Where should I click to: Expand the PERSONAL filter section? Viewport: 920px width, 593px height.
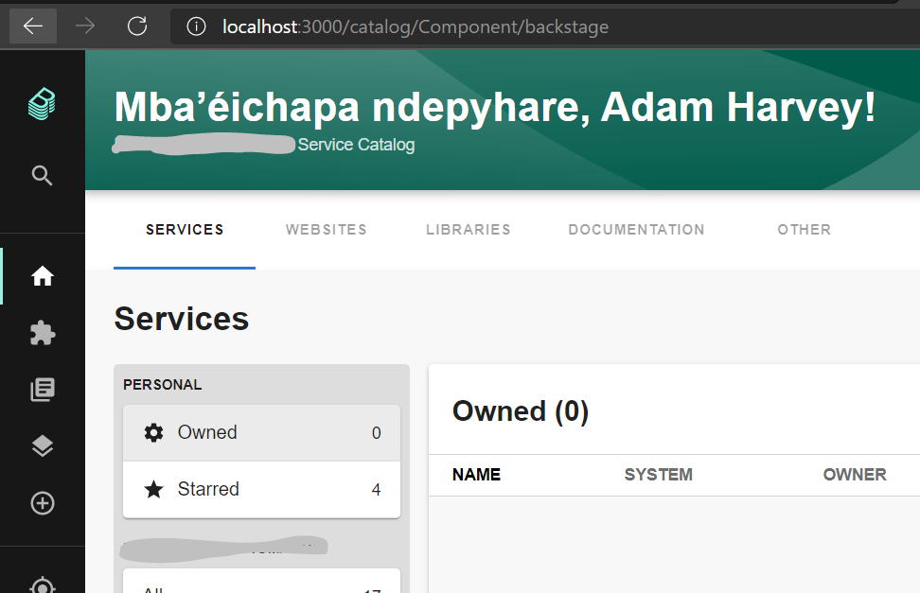[162, 384]
